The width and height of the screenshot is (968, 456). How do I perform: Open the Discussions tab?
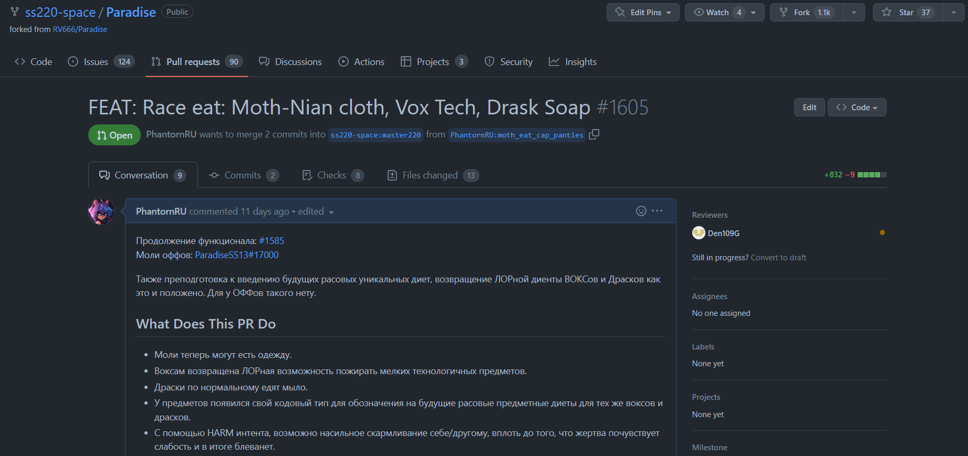point(290,62)
